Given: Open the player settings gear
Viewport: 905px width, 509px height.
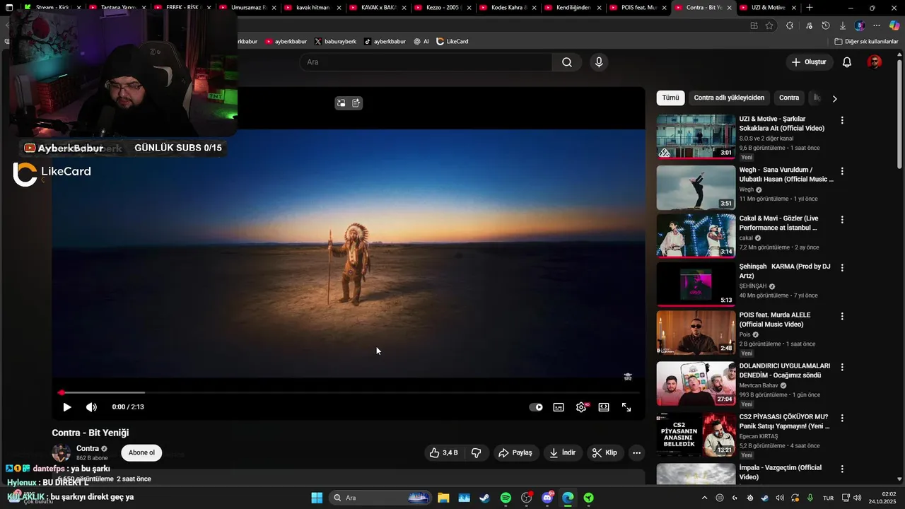Looking at the screenshot, I should (x=581, y=407).
